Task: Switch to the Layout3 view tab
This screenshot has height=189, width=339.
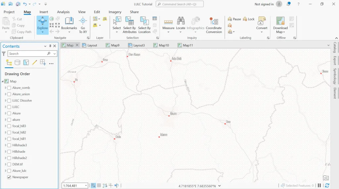Action: point(136,45)
